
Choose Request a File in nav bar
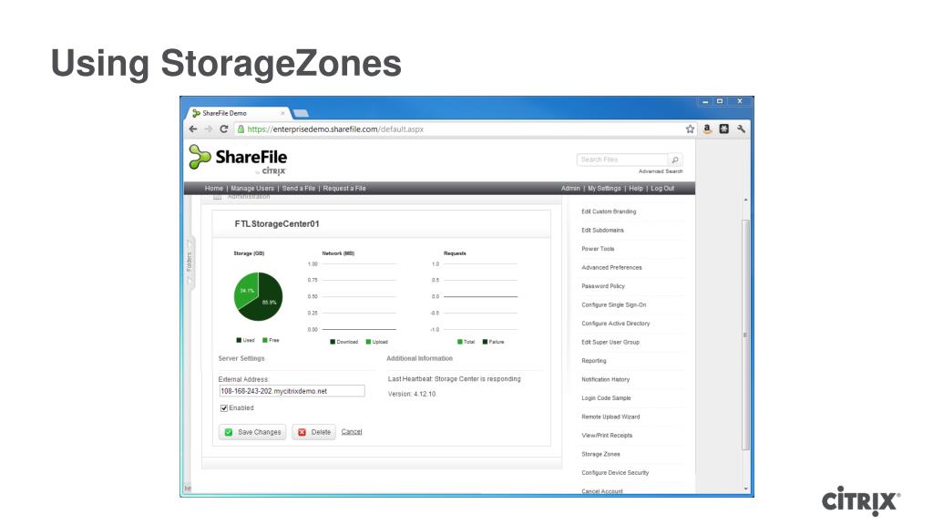pyautogui.click(x=344, y=188)
